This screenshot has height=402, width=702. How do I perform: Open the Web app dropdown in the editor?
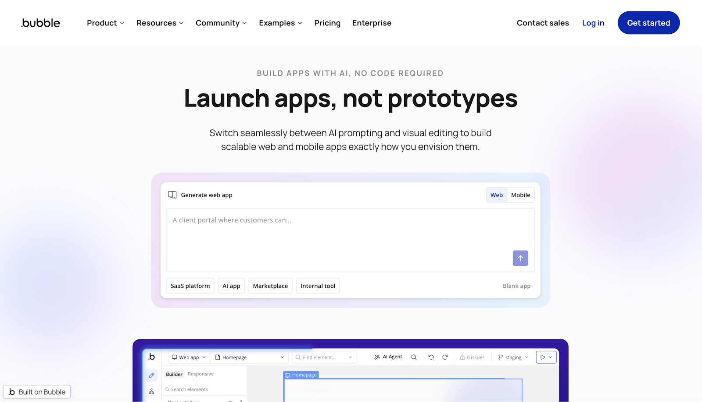click(189, 357)
